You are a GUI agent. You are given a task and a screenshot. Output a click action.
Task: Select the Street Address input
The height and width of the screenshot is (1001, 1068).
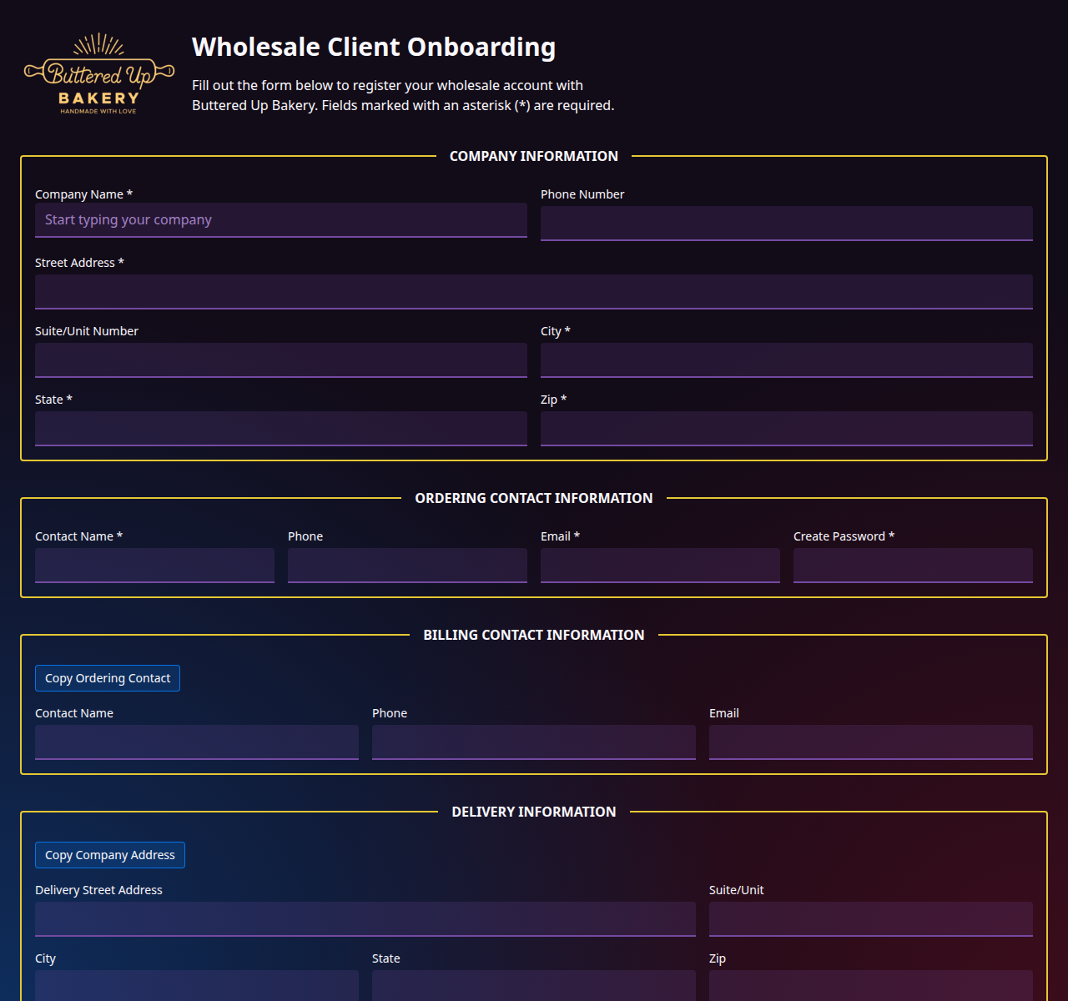click(x=533, y=291)
